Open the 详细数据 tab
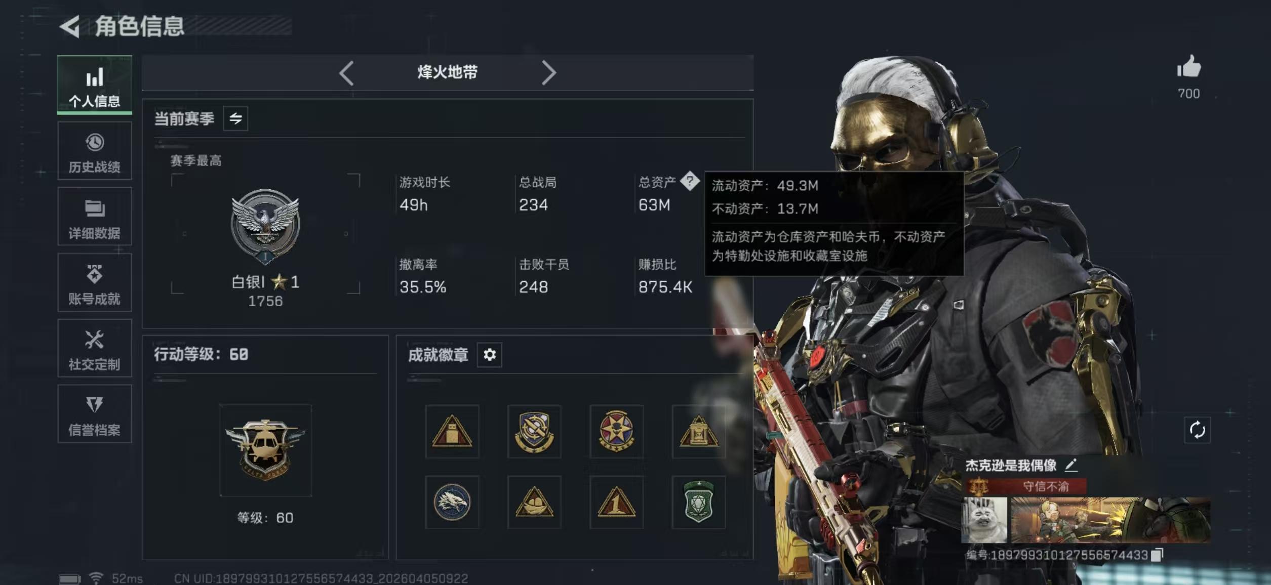Viewport: 1271px width, 585px height. point(95,217)
